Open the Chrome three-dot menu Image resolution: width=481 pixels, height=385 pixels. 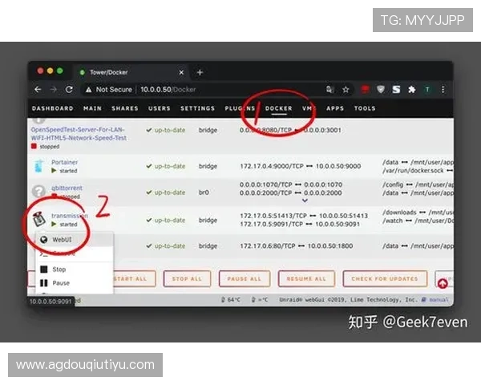[x=443, y=90]
